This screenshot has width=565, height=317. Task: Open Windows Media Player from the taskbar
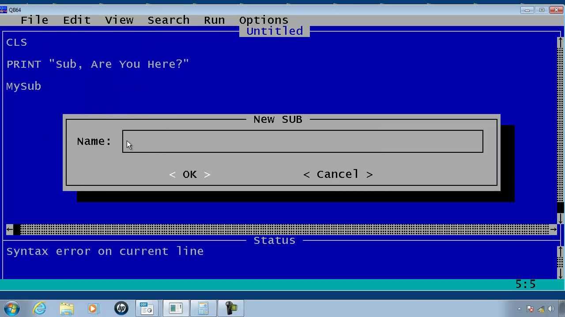pyautogui.click(x=93, y=308)
